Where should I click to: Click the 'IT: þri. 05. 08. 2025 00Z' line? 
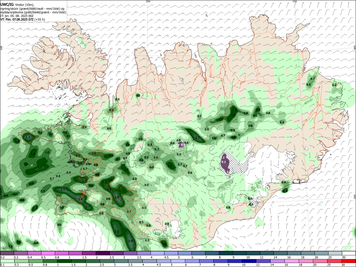(x=17, y=16)
